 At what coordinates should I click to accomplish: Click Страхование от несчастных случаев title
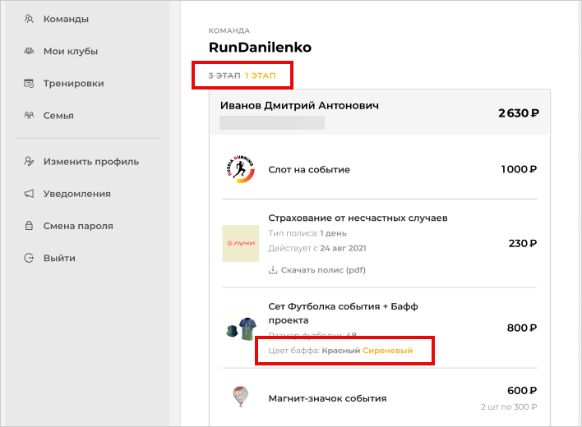[x=358, y=218]
